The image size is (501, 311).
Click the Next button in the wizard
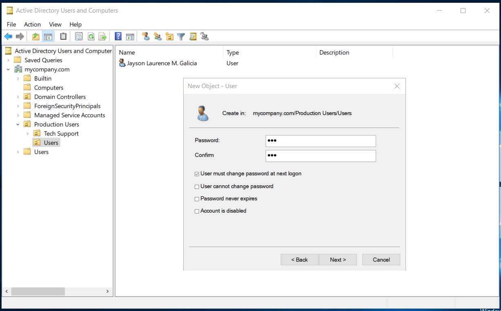[338, 260]
